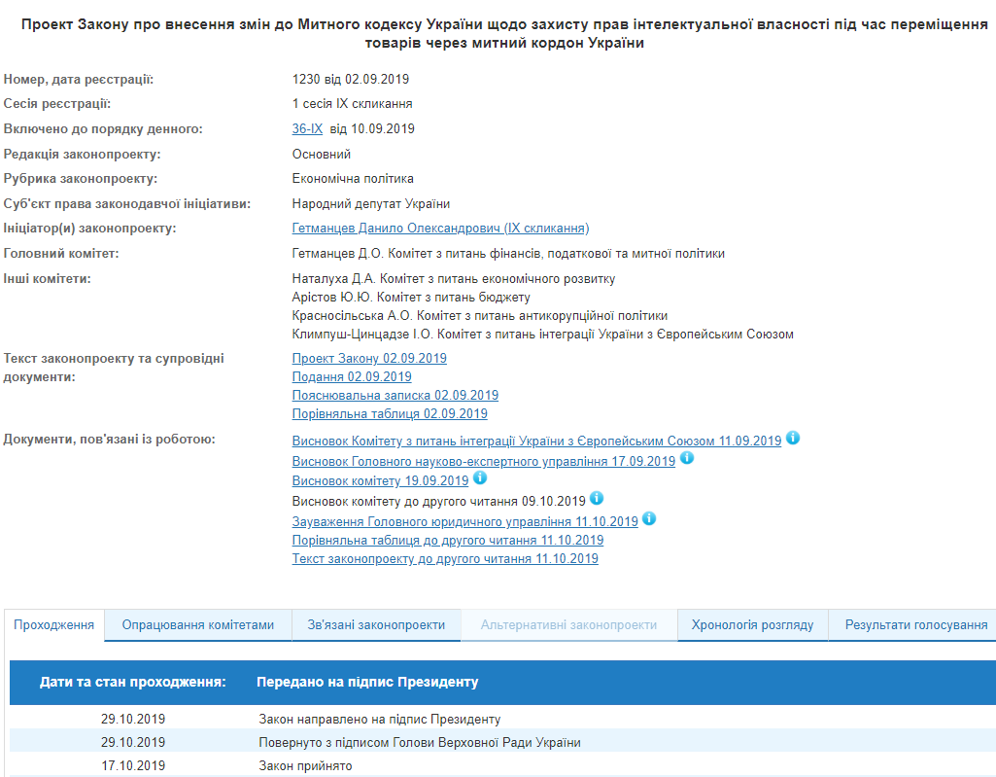996x777 pixels.
Task: Open the 36-IX agenda link
Action: coord(307,129)
